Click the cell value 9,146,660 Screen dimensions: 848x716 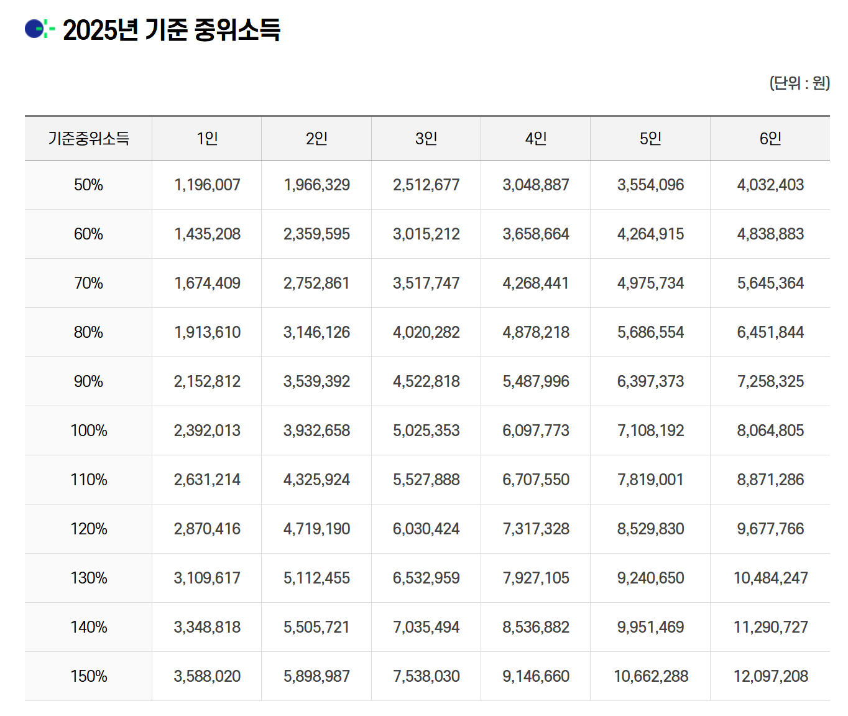tap(536, 676)
